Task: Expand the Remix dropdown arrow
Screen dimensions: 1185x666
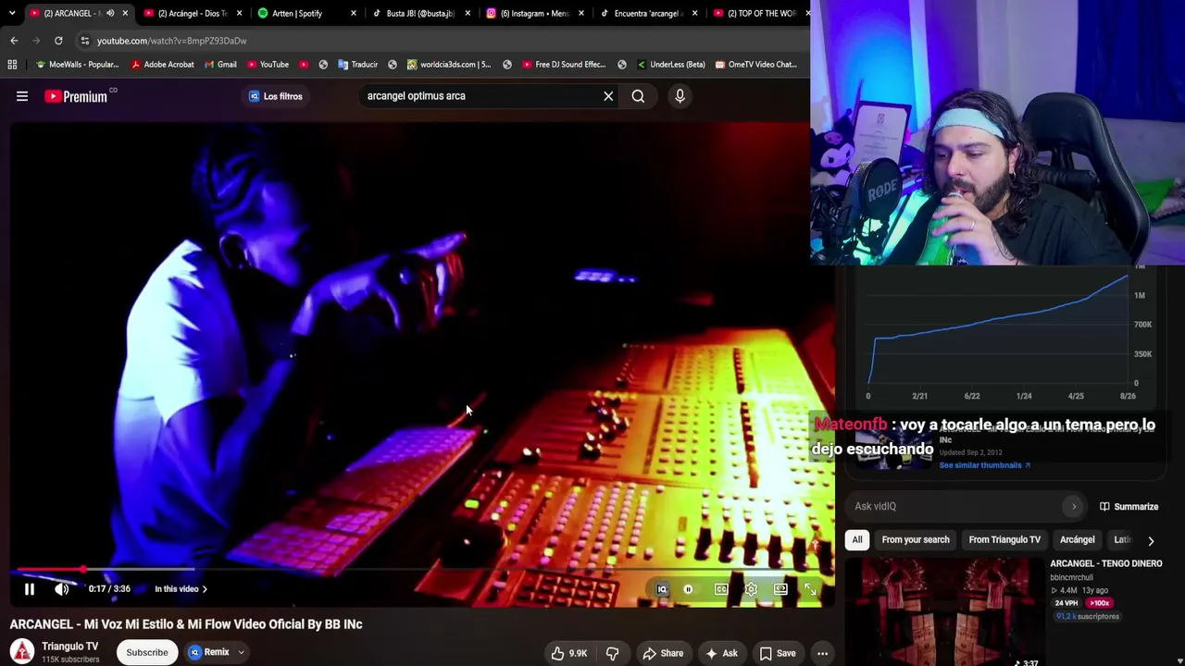Action: 241,652
